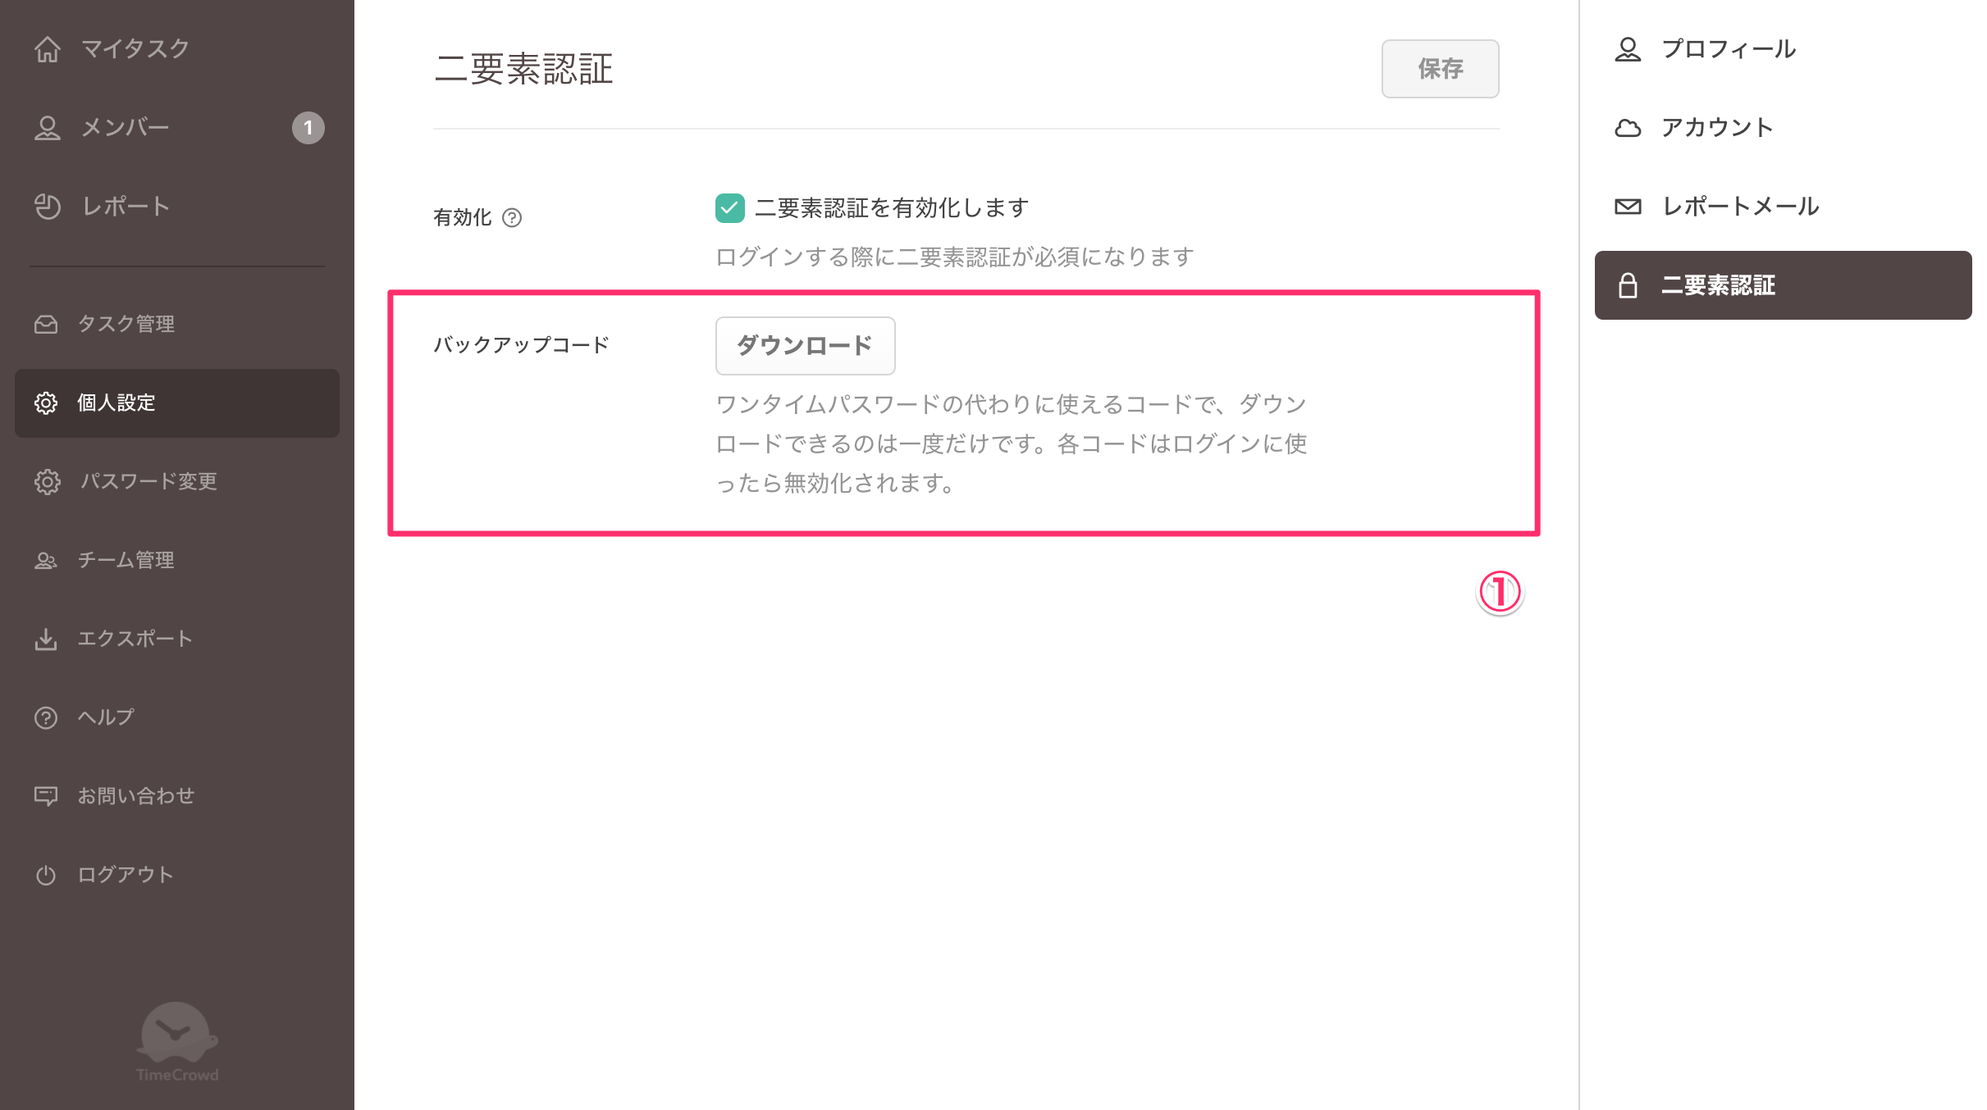Download backup codes with ダウンロード
Viewport: 1987px width, 1110px height.
coord(805,345)
